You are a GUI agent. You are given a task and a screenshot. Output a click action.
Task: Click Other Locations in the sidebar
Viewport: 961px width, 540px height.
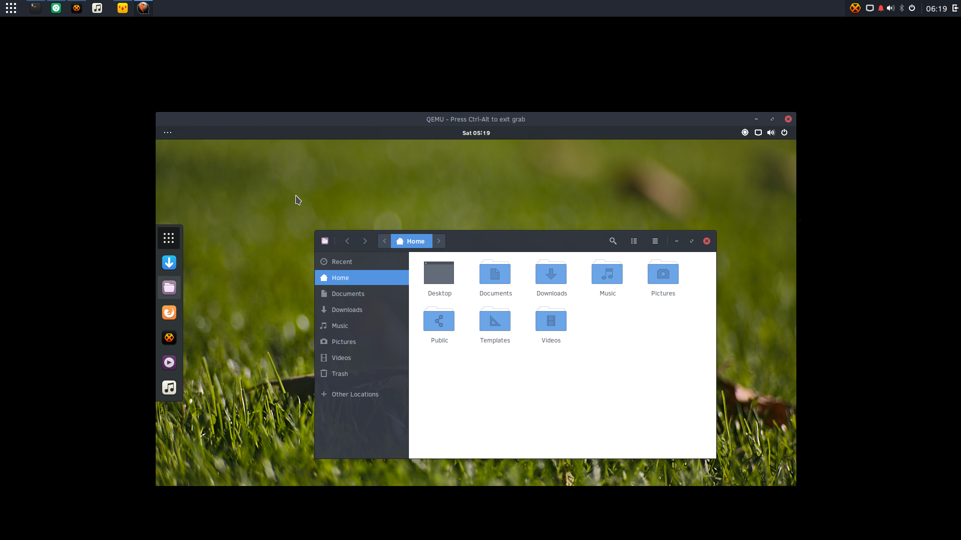(x=362, y=394)
